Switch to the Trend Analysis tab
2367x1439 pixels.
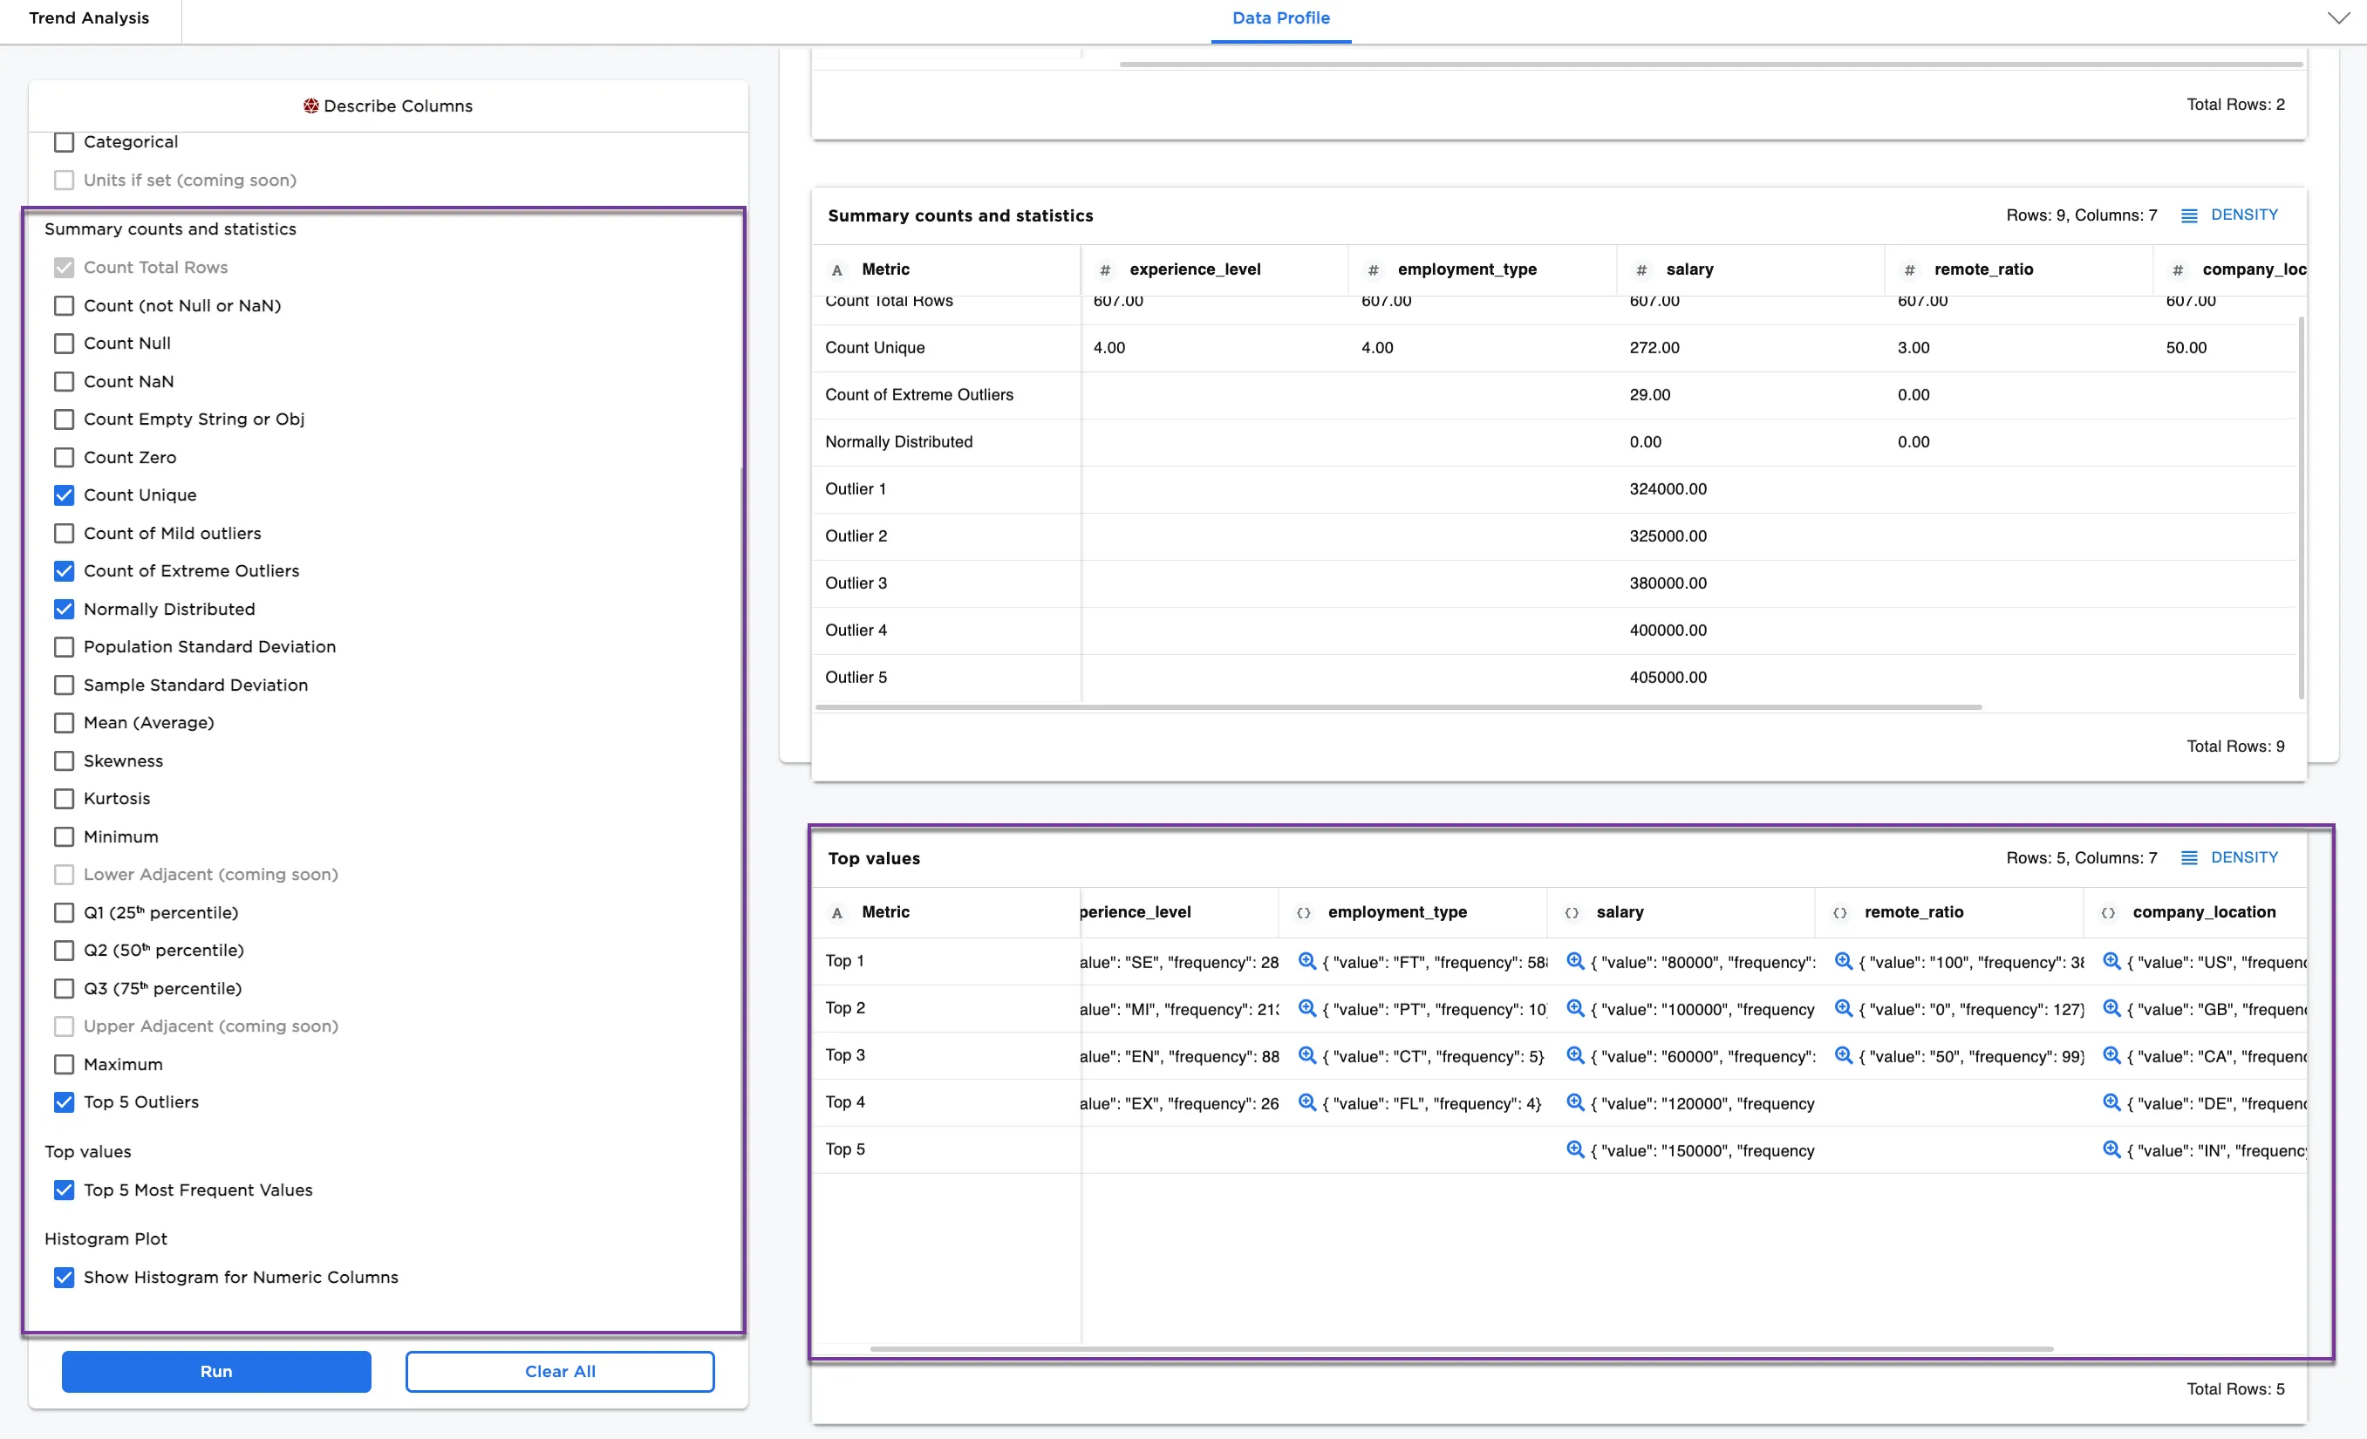(x=89, y=17)
